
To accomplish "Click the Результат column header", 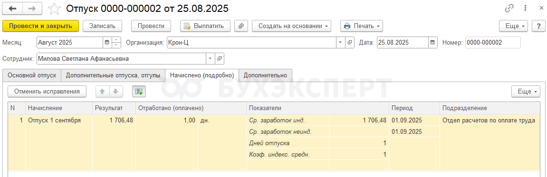I will 114,108.
